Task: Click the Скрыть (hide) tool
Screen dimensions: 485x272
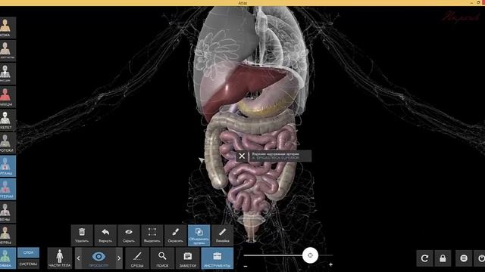Action: (129, 235)
